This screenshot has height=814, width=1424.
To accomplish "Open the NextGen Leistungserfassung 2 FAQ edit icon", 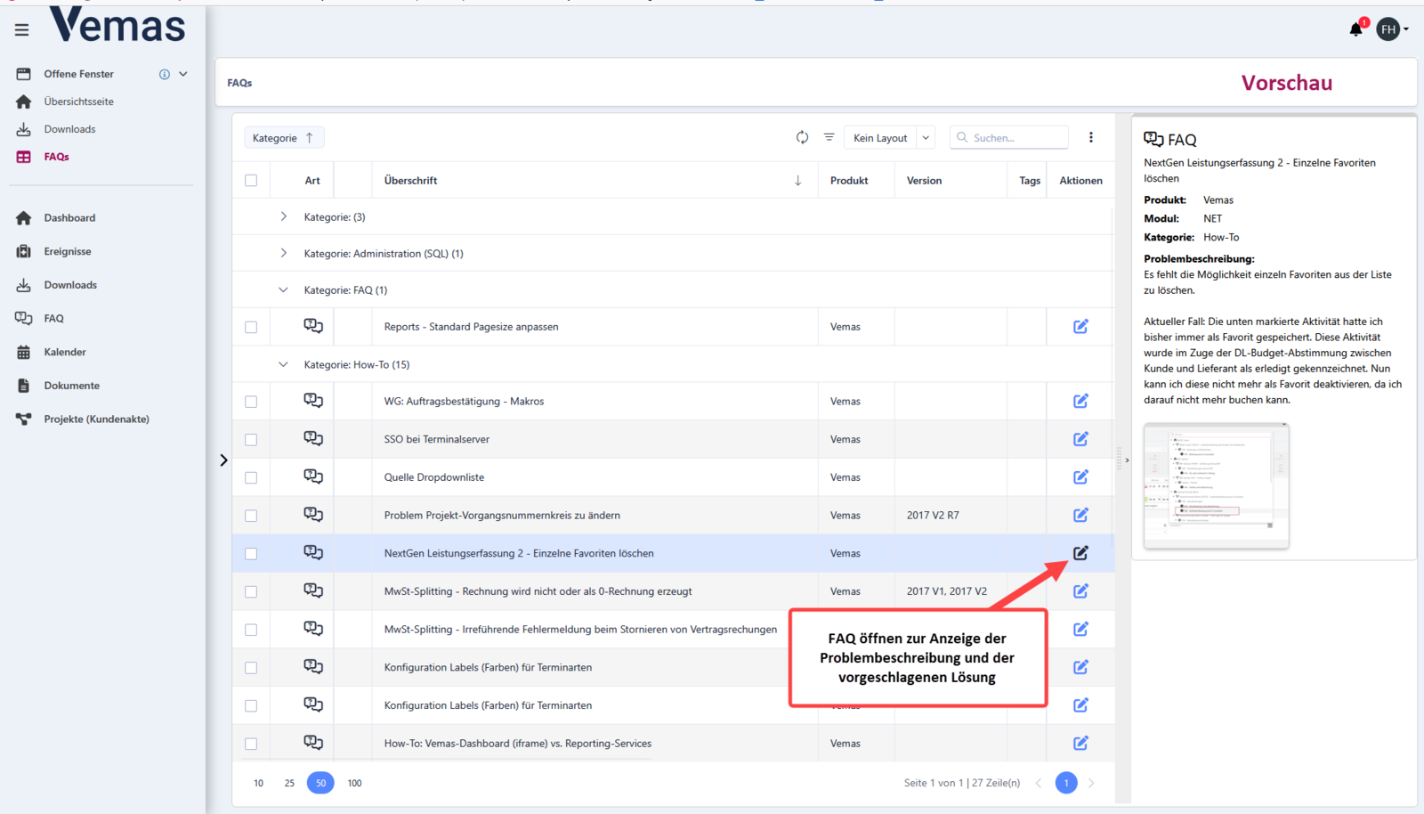I will pos(1080,553).
